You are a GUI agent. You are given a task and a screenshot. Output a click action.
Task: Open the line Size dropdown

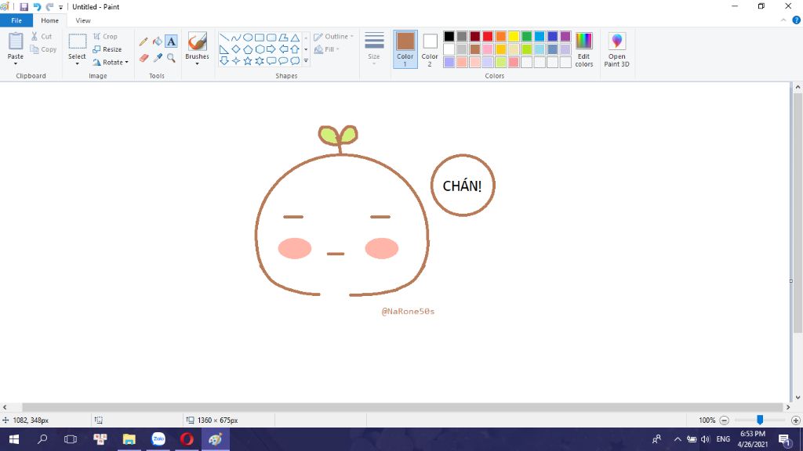pyautogui.click(x=374, y=49)
